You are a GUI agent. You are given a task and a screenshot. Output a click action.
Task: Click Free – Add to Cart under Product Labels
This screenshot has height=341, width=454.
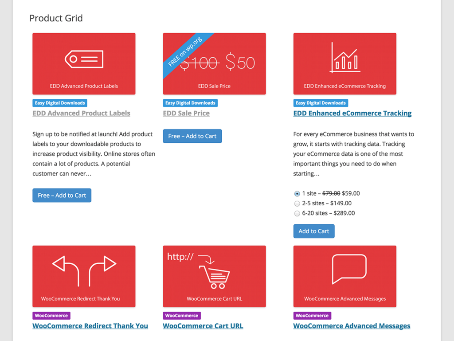click(x=62, y=195)
